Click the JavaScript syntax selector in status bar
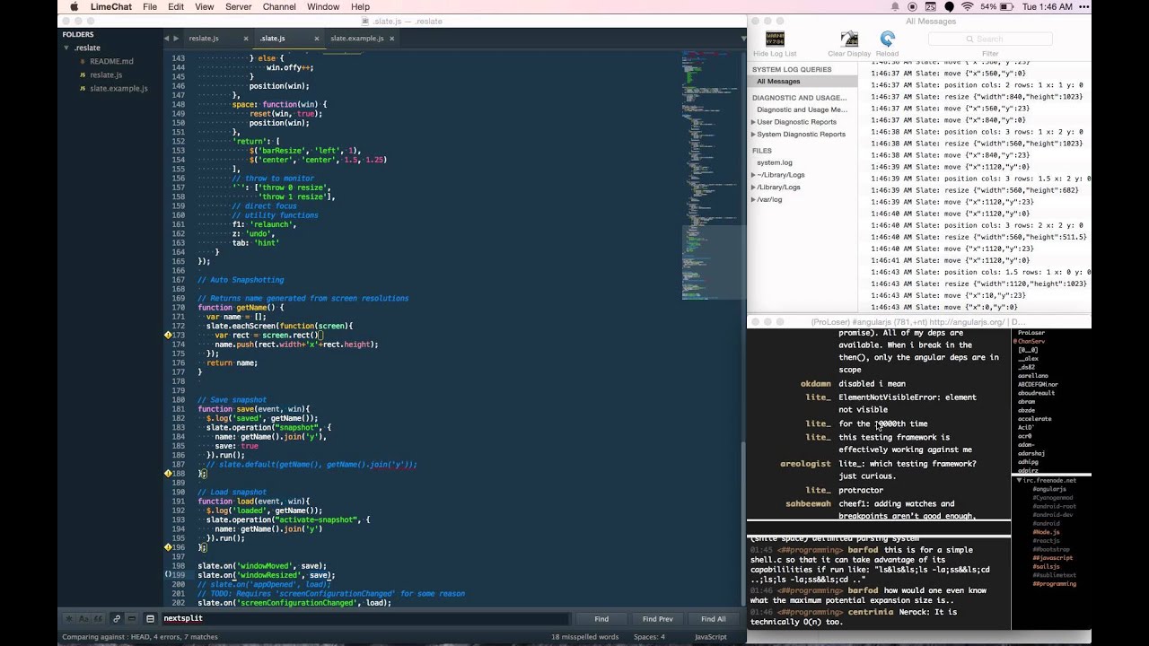1149x646 pixels. pos(711,637)
